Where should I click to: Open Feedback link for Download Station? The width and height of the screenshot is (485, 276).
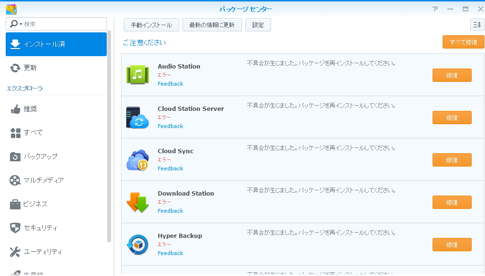point(170,211)
